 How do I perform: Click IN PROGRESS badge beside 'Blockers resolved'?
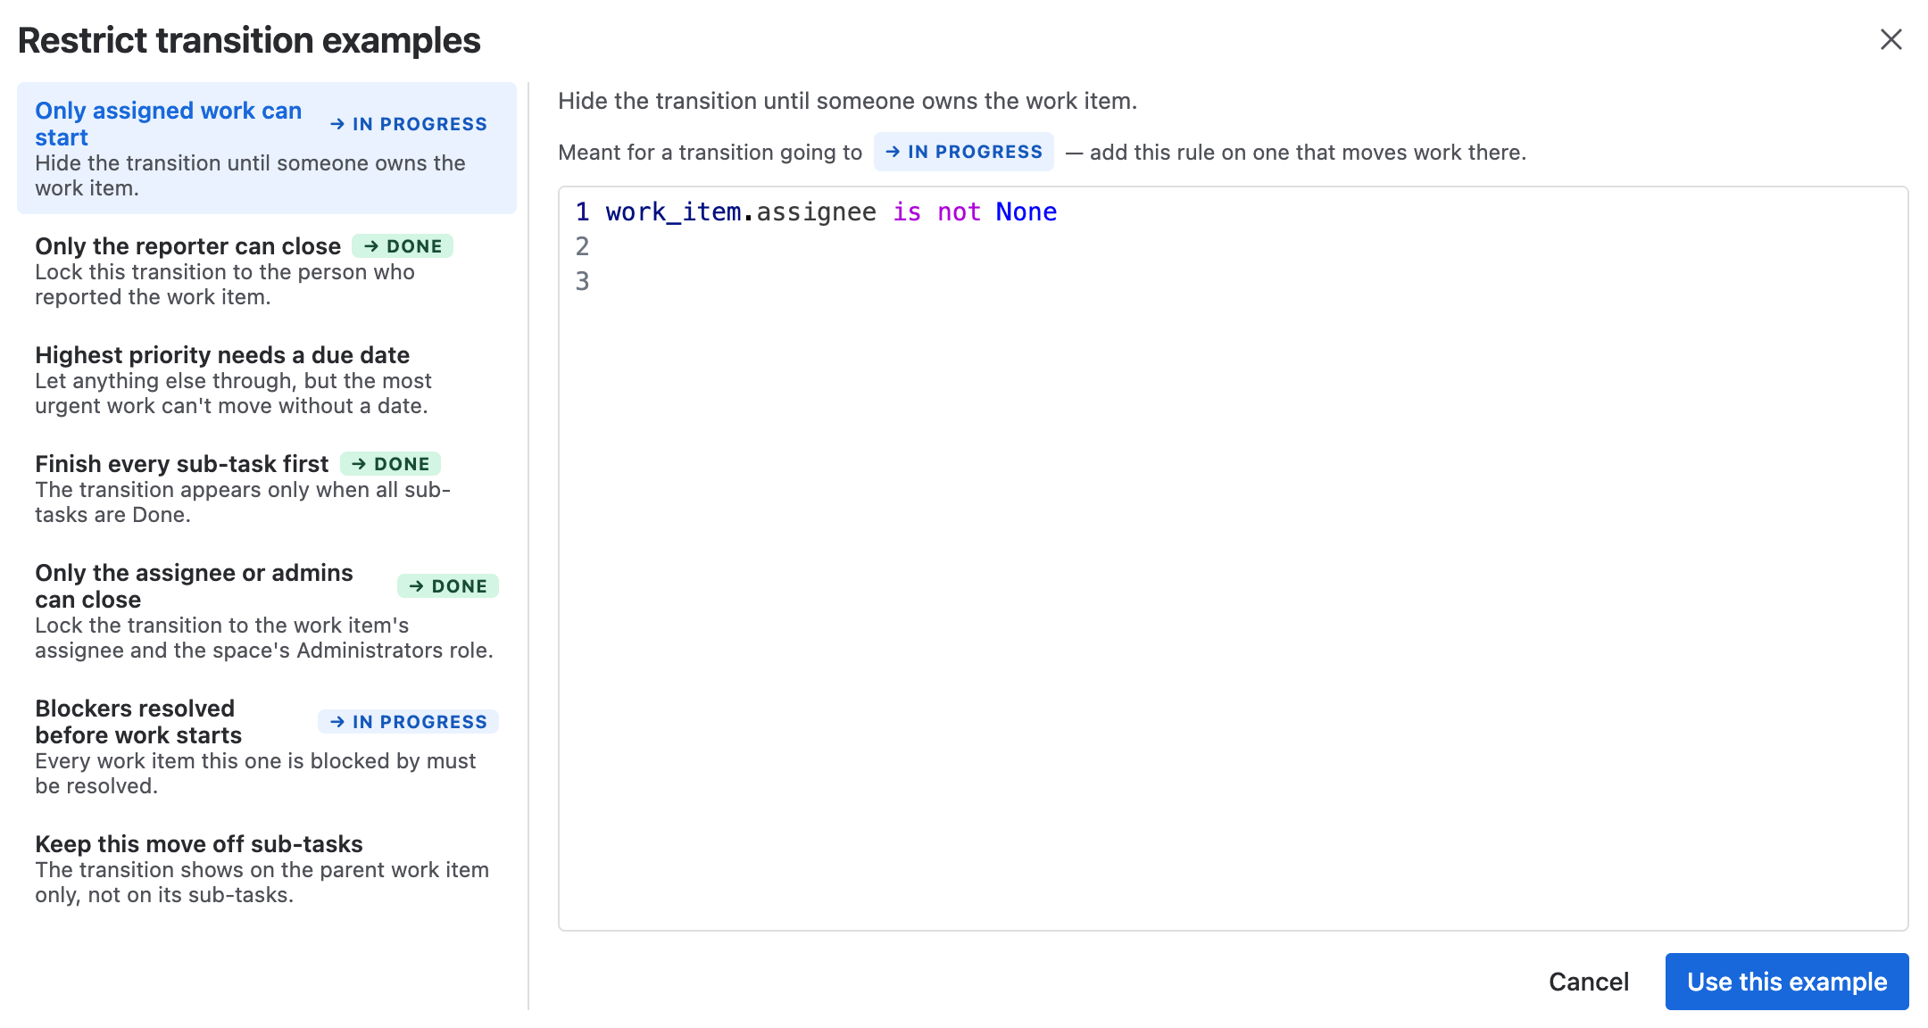(x=409, y=722)
